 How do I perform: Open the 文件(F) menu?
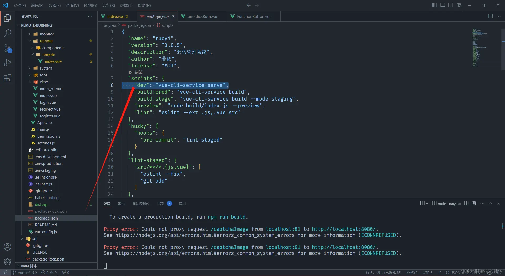point(19,5)
